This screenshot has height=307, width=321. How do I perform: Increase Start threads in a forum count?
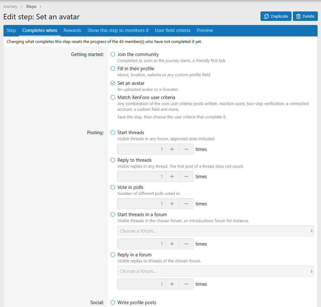click(x=172, y=244)
